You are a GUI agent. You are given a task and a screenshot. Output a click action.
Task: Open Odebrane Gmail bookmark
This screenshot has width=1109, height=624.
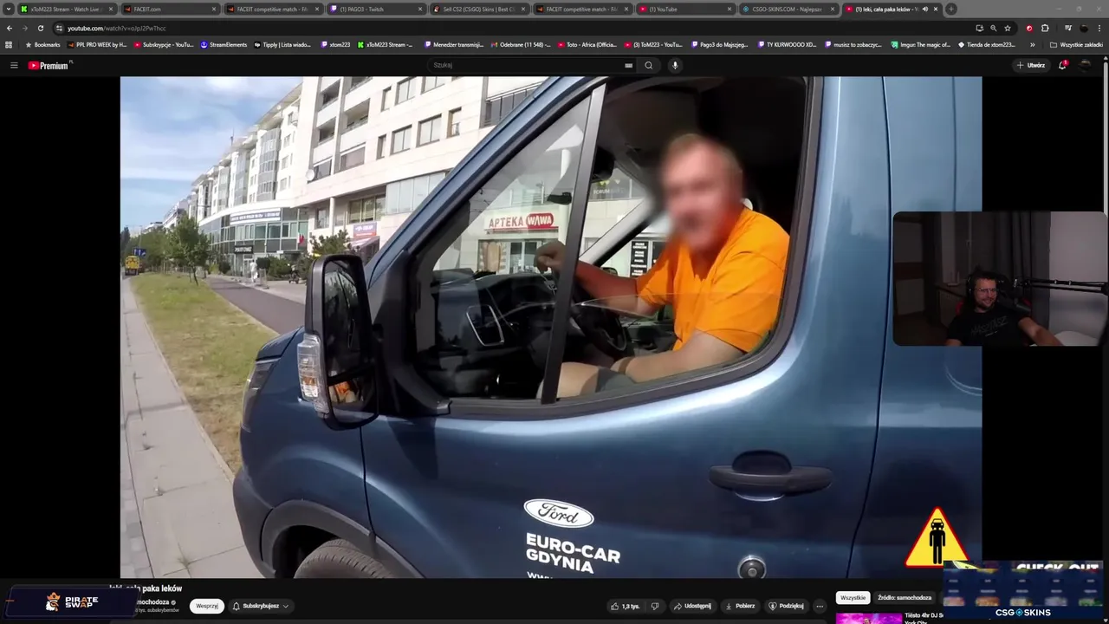point(521,44)
